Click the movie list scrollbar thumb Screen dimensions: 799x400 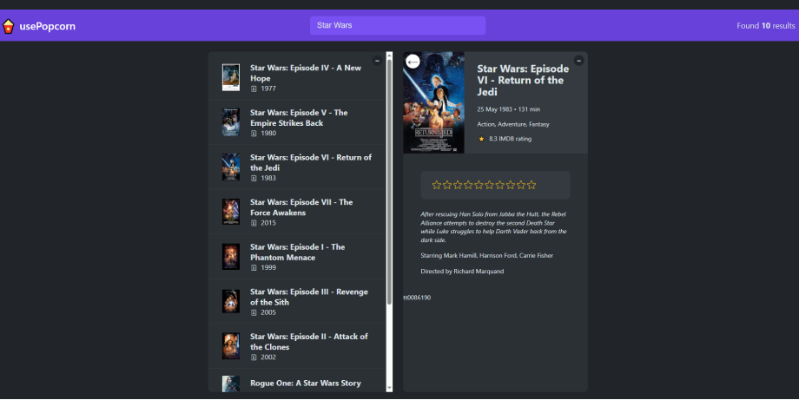pos(389,181)
